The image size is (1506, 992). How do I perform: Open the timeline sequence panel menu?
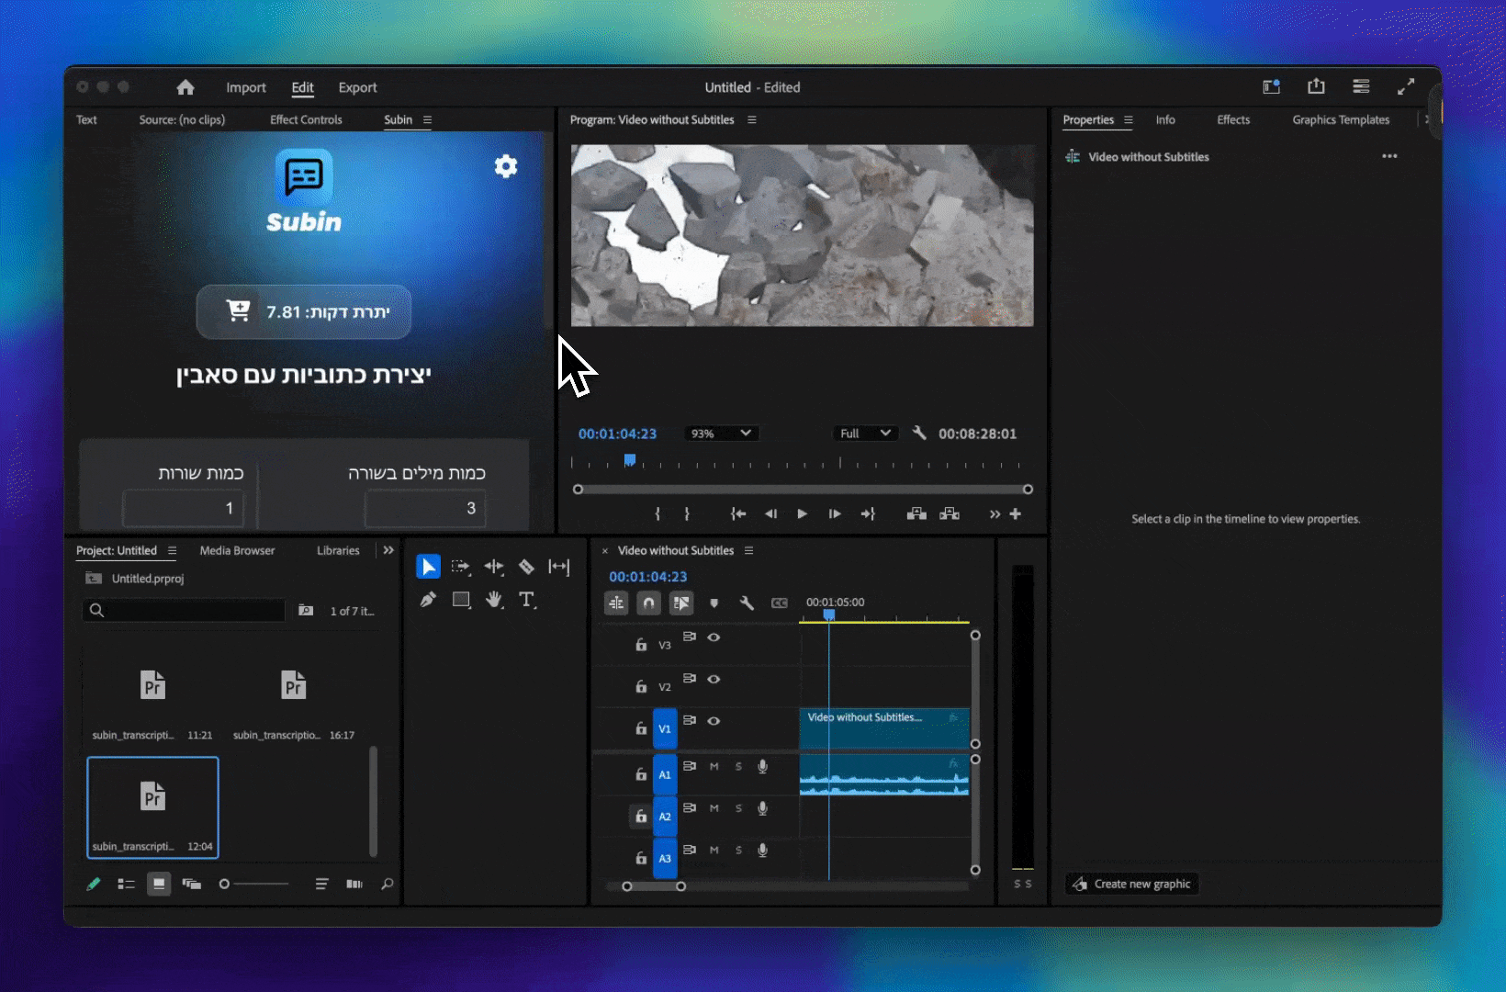coord(748,551)
